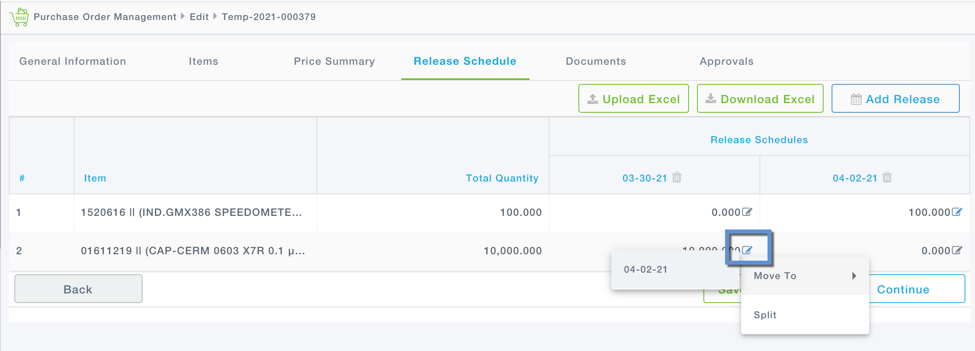Edit row 2 quantity for 04-02-21
Screen dimensions: 975x351
coord(957,250)
